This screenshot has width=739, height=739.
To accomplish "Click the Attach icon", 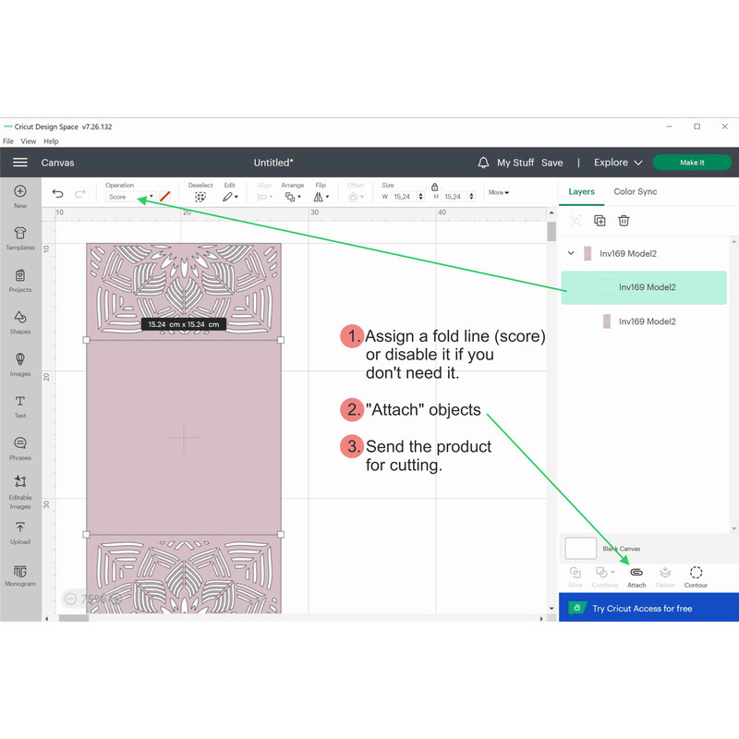I will click(636, 576).
